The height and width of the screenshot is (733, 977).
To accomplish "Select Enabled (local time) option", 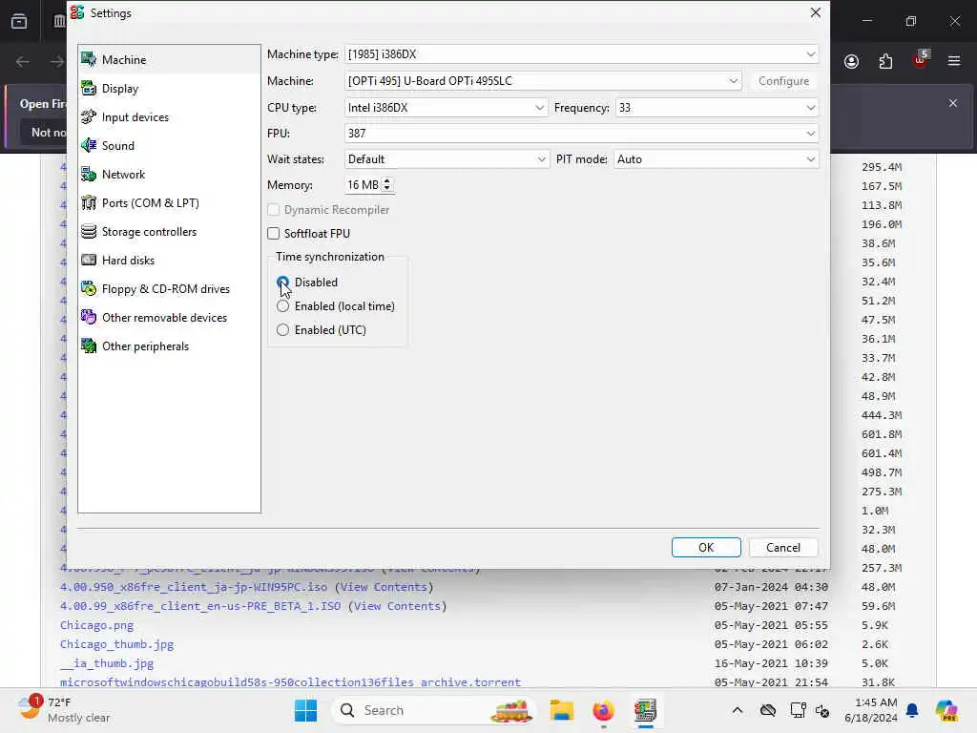I will click(x=282, y=306).
